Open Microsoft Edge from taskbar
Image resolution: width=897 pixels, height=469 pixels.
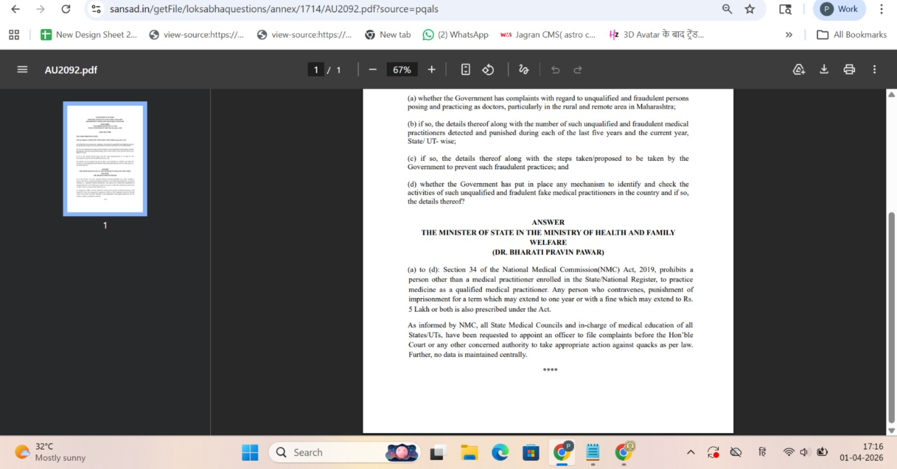coord(500,452)
